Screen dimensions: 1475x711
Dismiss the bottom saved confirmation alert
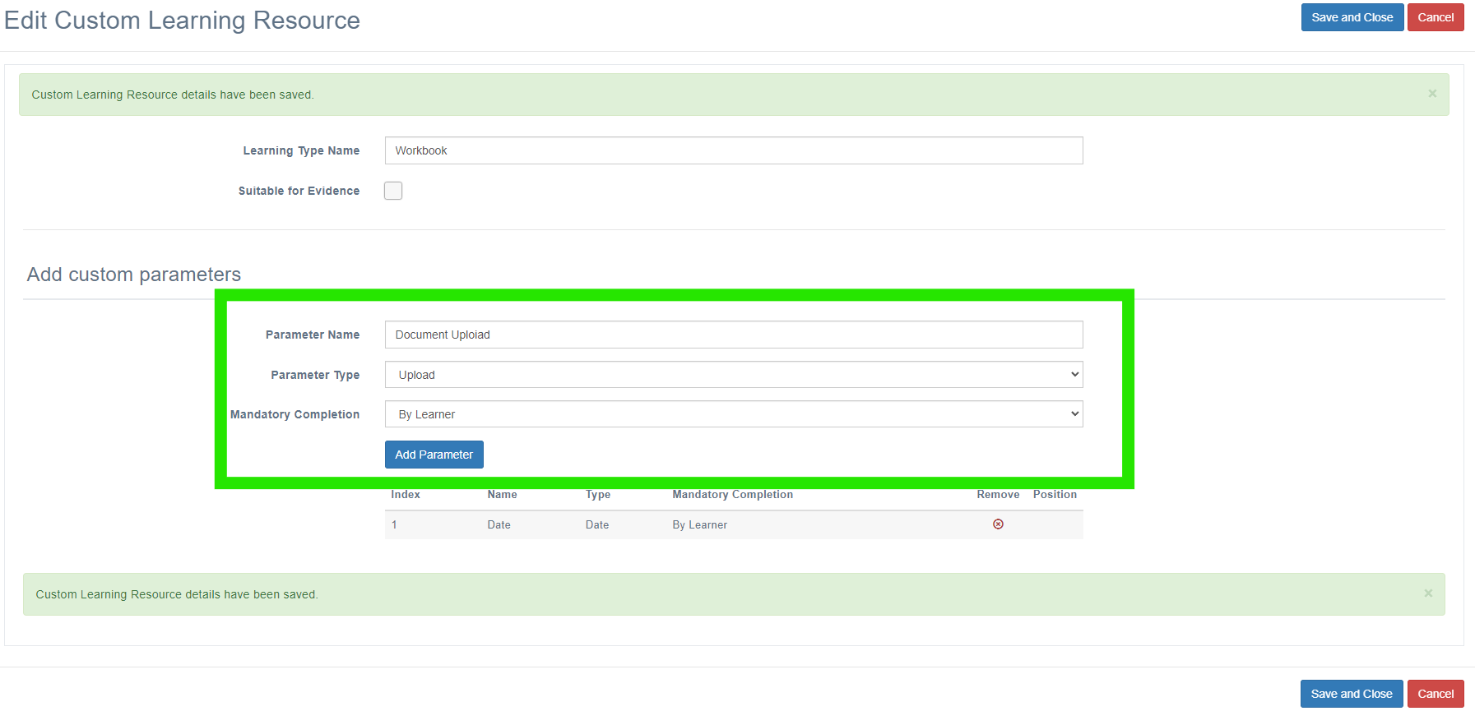pos(1428,593)
